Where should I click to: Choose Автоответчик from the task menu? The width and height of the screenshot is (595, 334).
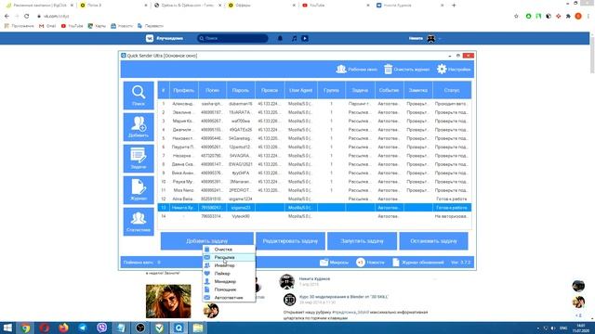point(229,298)
